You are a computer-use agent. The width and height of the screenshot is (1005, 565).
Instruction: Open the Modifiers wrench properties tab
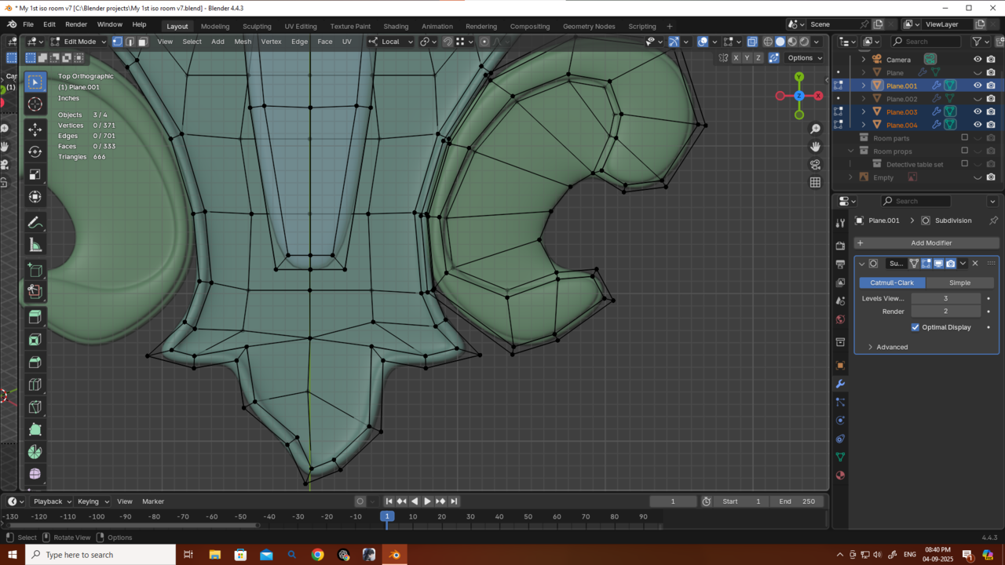coord(840,384)
